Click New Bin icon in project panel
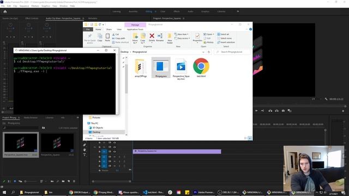Viewport: 349px width, 196px height. coord(63,181)
